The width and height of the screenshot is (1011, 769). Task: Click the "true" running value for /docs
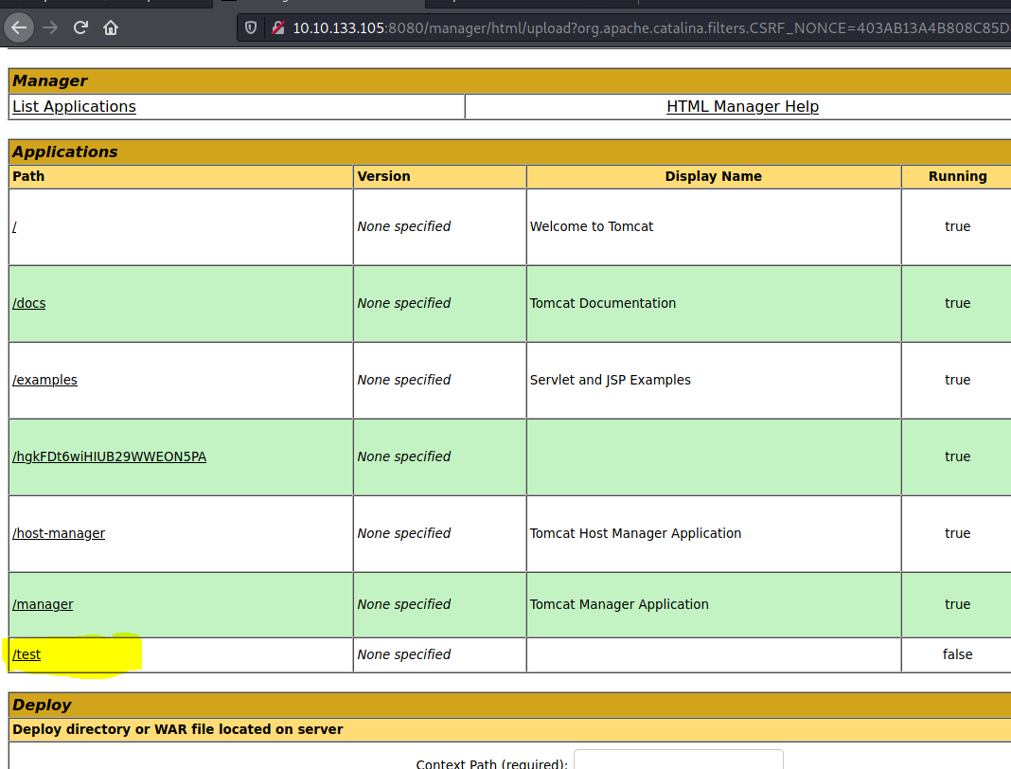957,303
